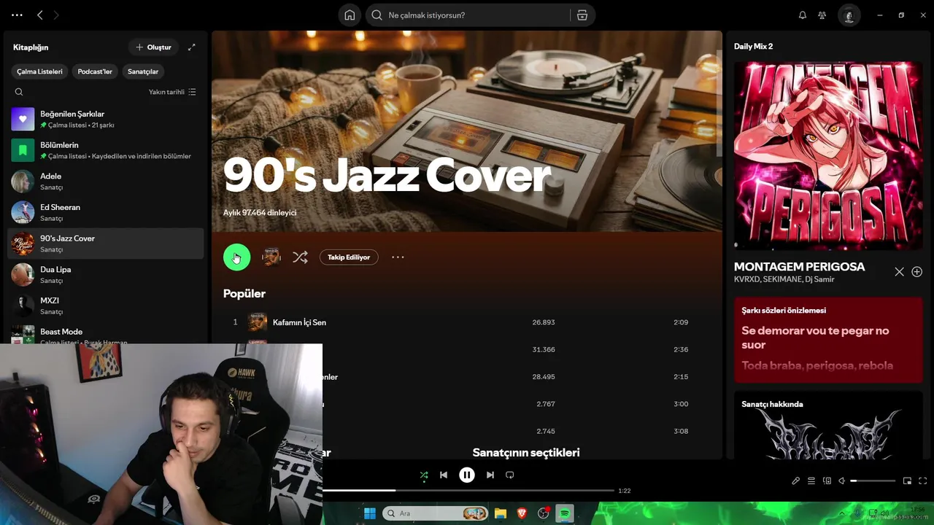This screenshot has height=525, width=934.
Task: Mute with the volume speaker icon
Action: click(842, 481)
